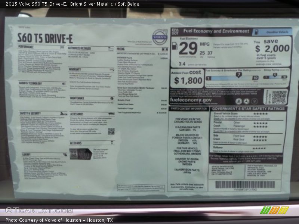Click the Authorized Retailer section header

(x=79, y=48)
